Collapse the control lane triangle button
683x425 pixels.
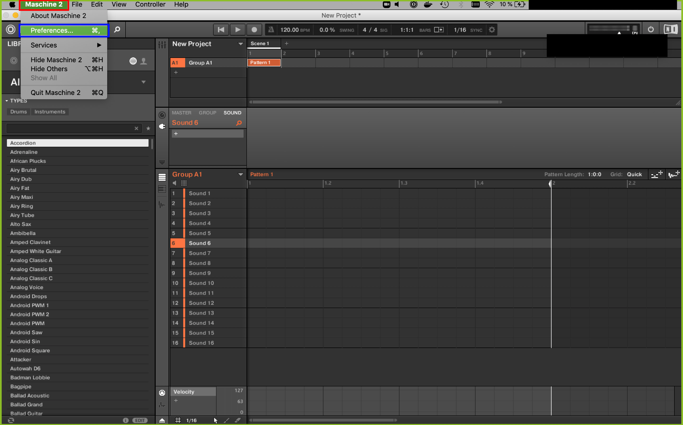coord(162,420)
